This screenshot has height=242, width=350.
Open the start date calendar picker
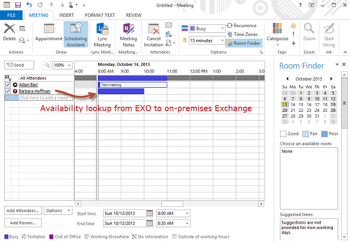149,214
